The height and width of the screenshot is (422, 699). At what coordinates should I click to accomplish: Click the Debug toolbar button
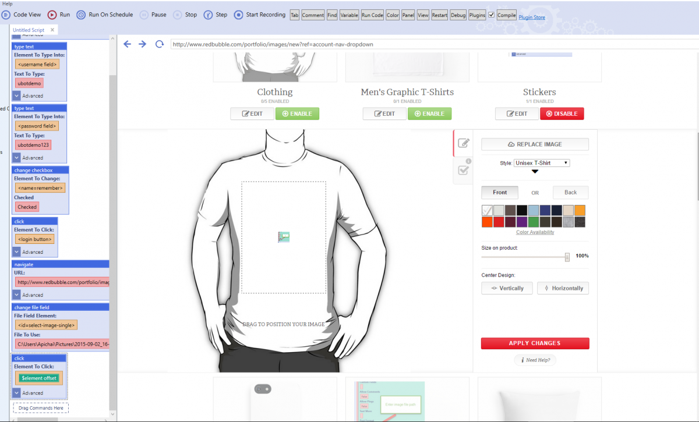(x=458, y=15)
